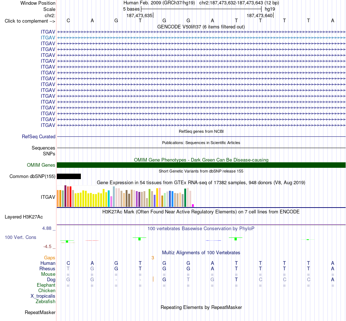The width and height of the screenshot is (346, 321).
Task: Click the light-blue ITGAV transcript arrow line
Action: tap(201, 38)
